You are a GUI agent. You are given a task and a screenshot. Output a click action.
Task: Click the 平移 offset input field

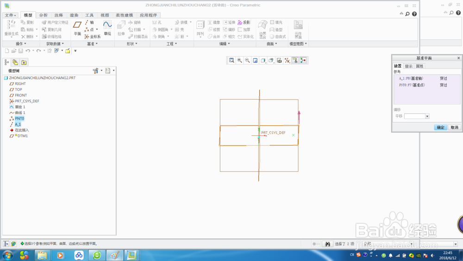(414, 116)
